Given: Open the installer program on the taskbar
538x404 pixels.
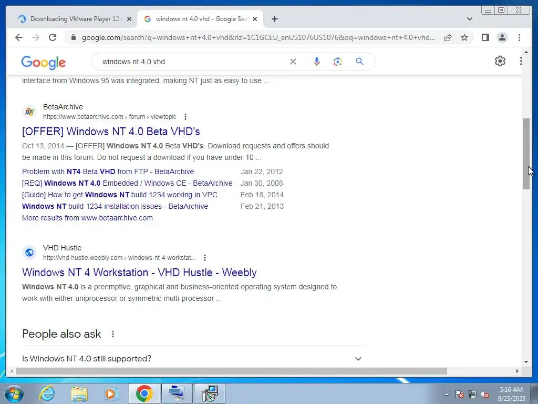Looking at the screenshot, I should pos(210,393).
